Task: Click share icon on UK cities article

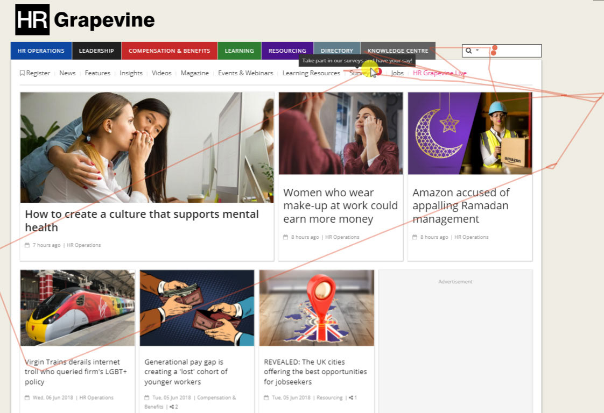Action: tap(351, 397)
